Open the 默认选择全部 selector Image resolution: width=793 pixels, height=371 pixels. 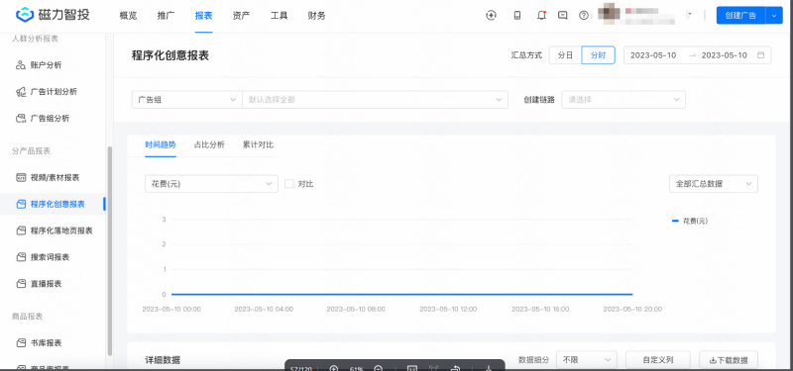coord(376,100)
